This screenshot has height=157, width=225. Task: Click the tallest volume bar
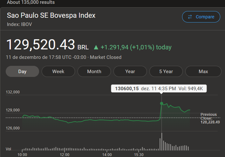162,141
